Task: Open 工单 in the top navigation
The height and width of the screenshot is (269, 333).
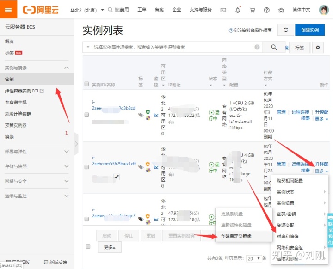Action: point(142,10)
